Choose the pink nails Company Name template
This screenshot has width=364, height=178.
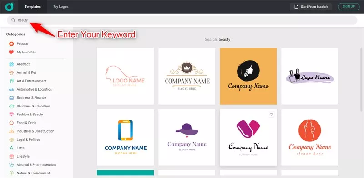point(248,137)
